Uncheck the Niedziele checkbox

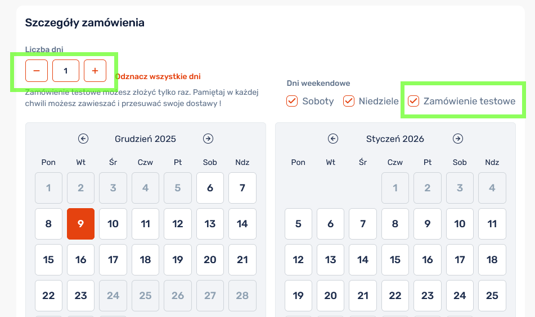tap(349, 101)
